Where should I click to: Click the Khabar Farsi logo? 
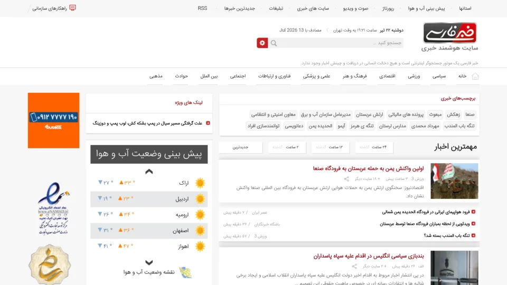450,33
